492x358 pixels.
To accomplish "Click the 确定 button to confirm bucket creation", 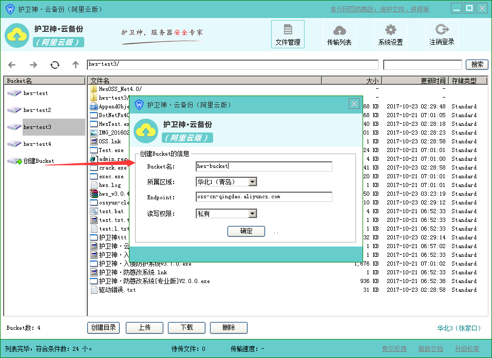I will [246, 231].
